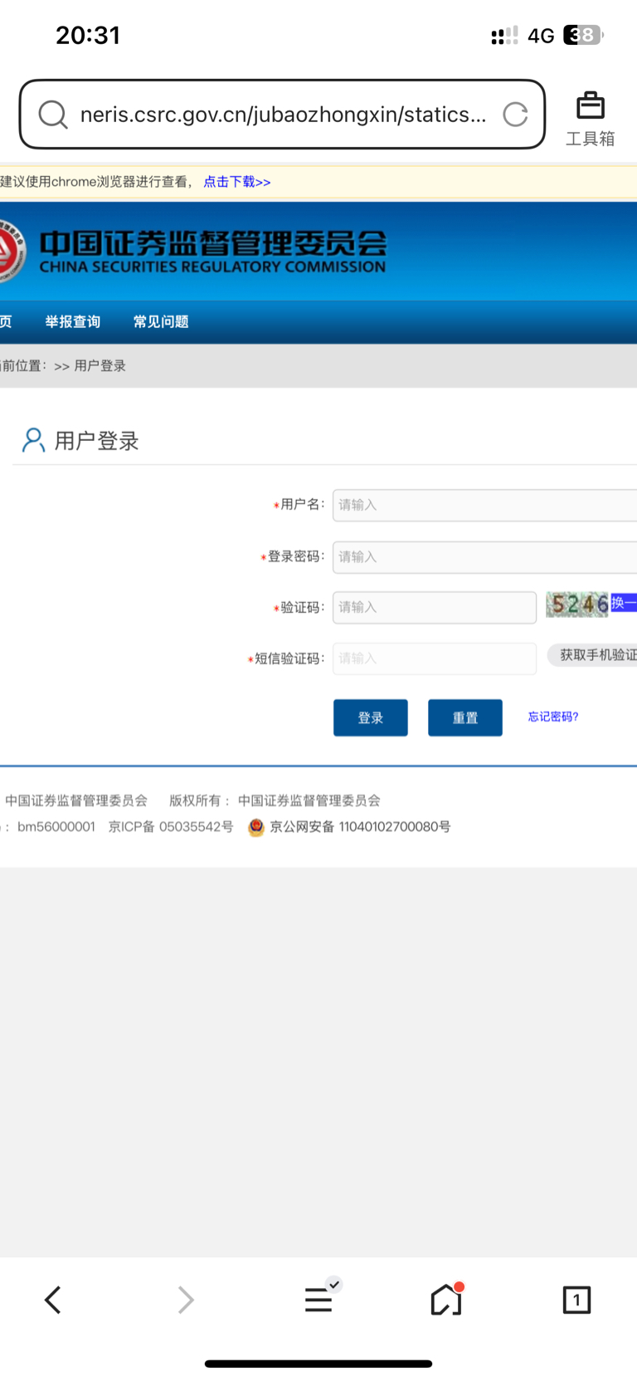
Task: Open the 举报查询 menu item
Action: pos(73,321)
